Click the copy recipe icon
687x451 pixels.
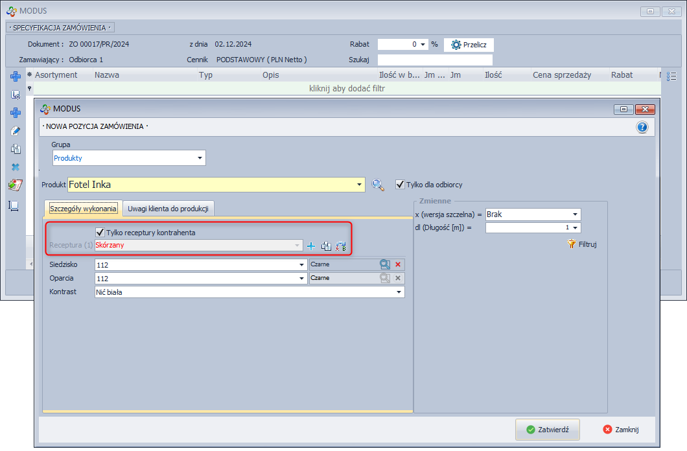click(326, 246)
